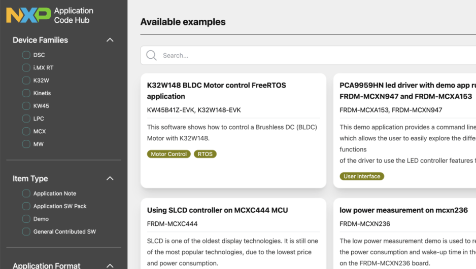Check the i.MX RT device family

26,67
